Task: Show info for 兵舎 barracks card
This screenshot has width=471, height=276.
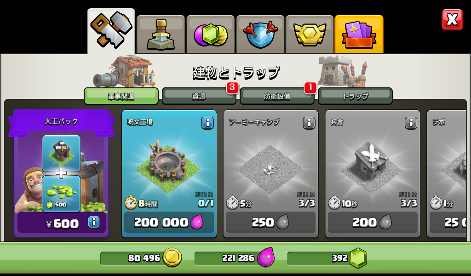Action: tap(411, 123)
